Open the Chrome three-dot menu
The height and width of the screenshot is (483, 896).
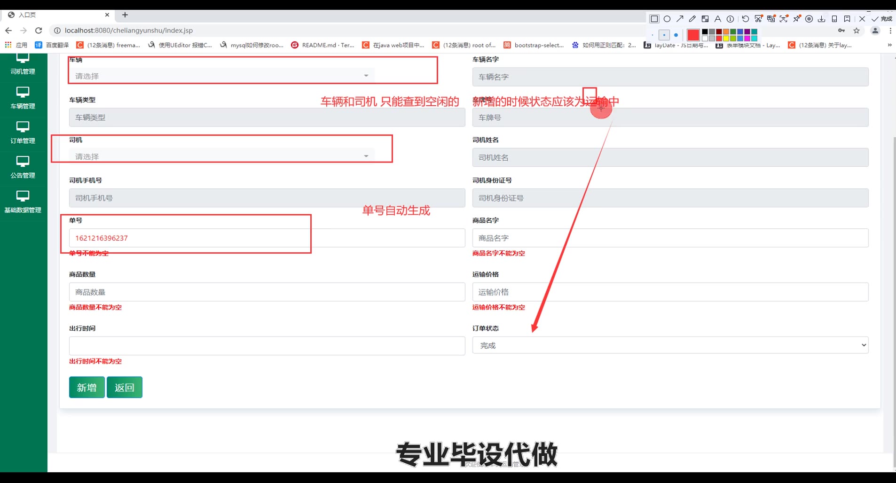[x=890, y=31]
